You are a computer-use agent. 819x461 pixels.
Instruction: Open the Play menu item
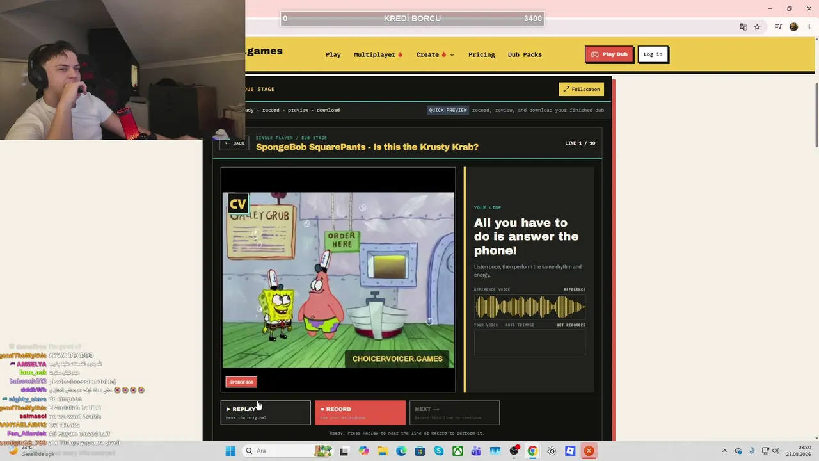(333, 54)
